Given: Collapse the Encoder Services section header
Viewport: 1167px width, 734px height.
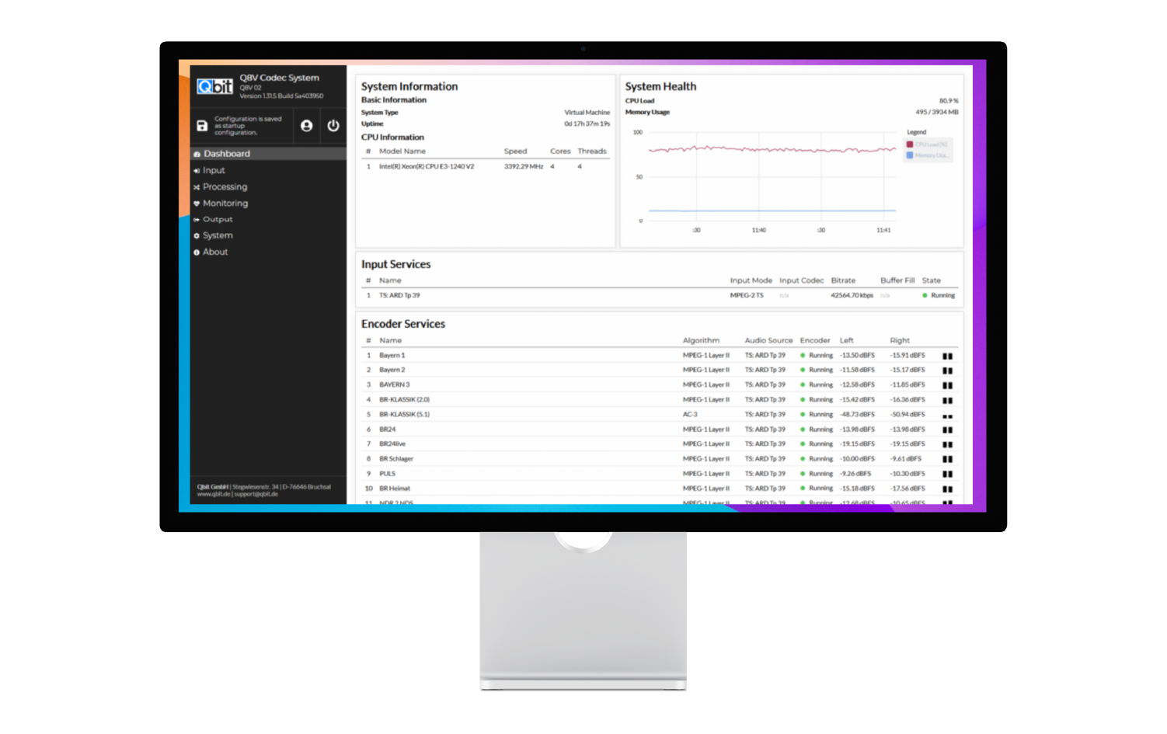Looking at the screenshot, I should pos(403,324).
